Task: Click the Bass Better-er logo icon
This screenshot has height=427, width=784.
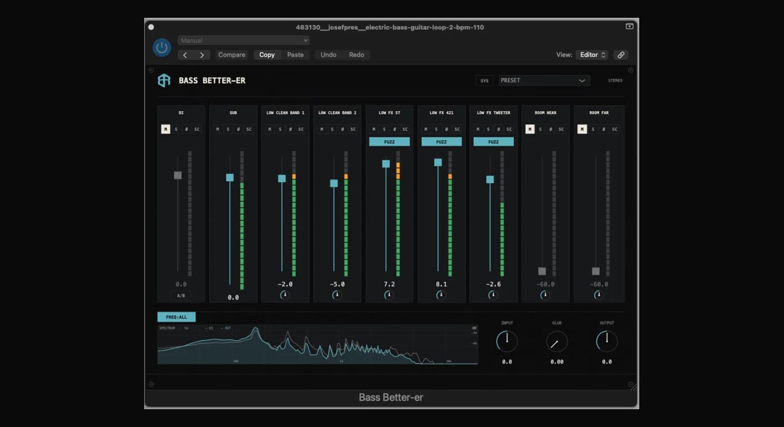Action: click(164, 81)
